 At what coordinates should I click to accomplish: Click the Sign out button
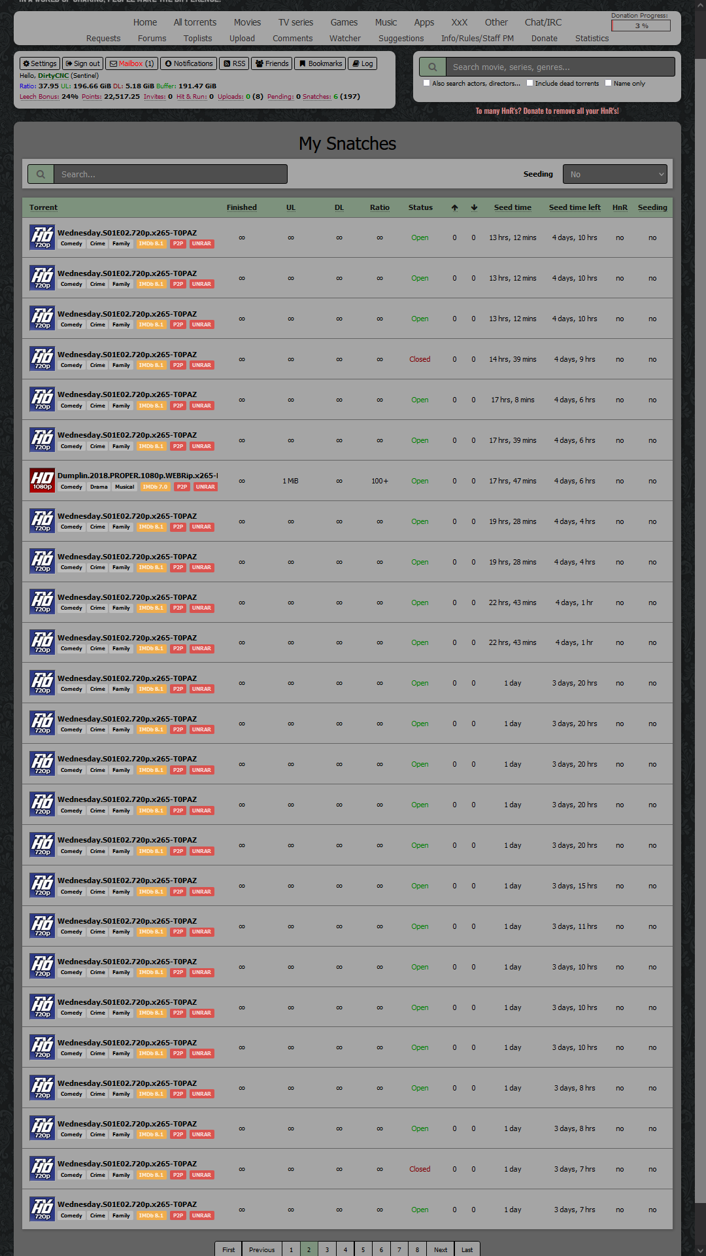pyautogui.click(x=83, y=63)
